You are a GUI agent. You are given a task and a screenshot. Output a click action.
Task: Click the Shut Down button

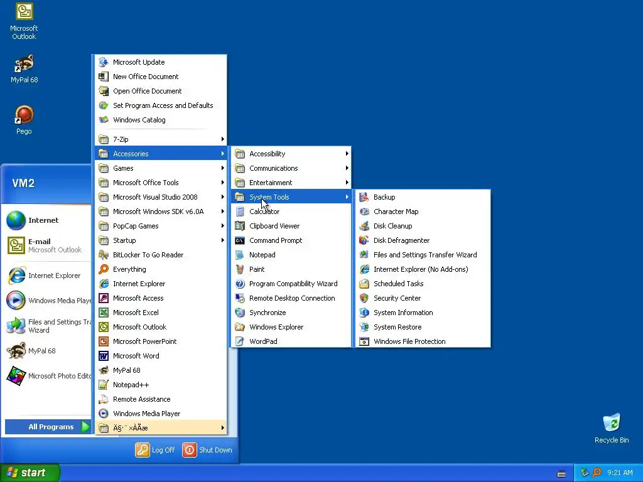tap(207, 450)
